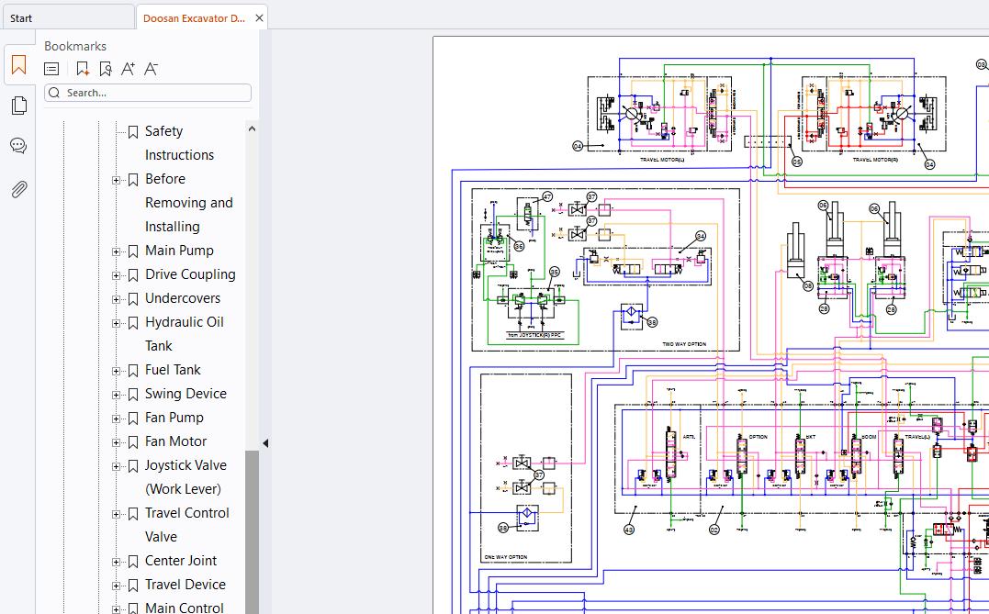This screenshot has height=614, width=989.
Task: Click the bookmarks scrollbar up arrow
Action: tap(252, 128)
